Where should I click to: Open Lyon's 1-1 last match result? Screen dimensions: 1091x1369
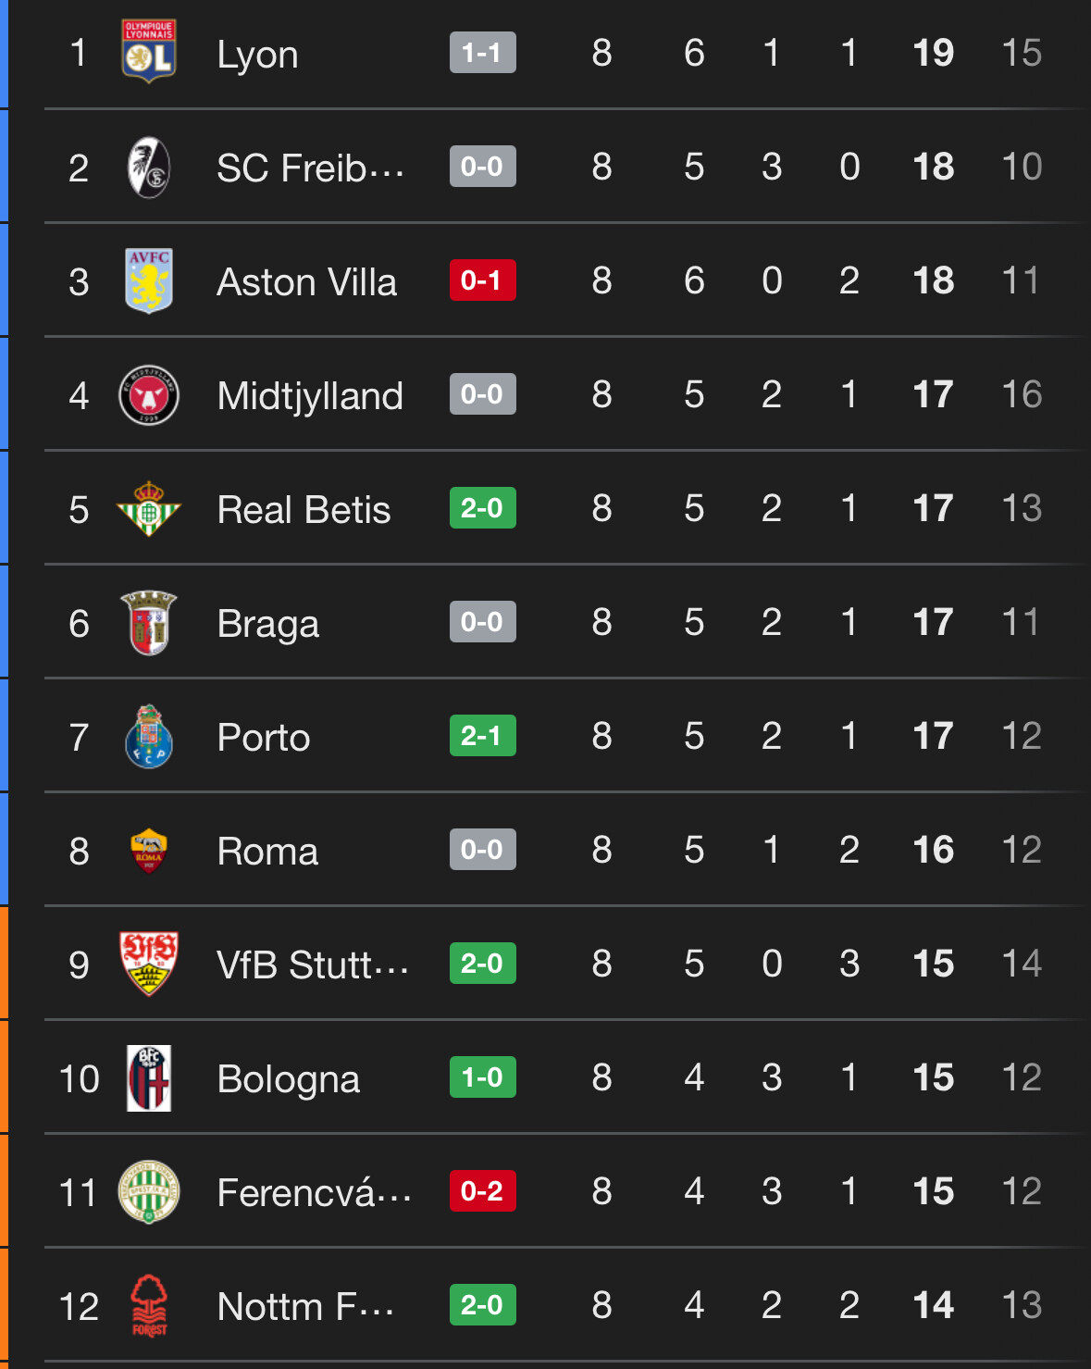[482, 53]
